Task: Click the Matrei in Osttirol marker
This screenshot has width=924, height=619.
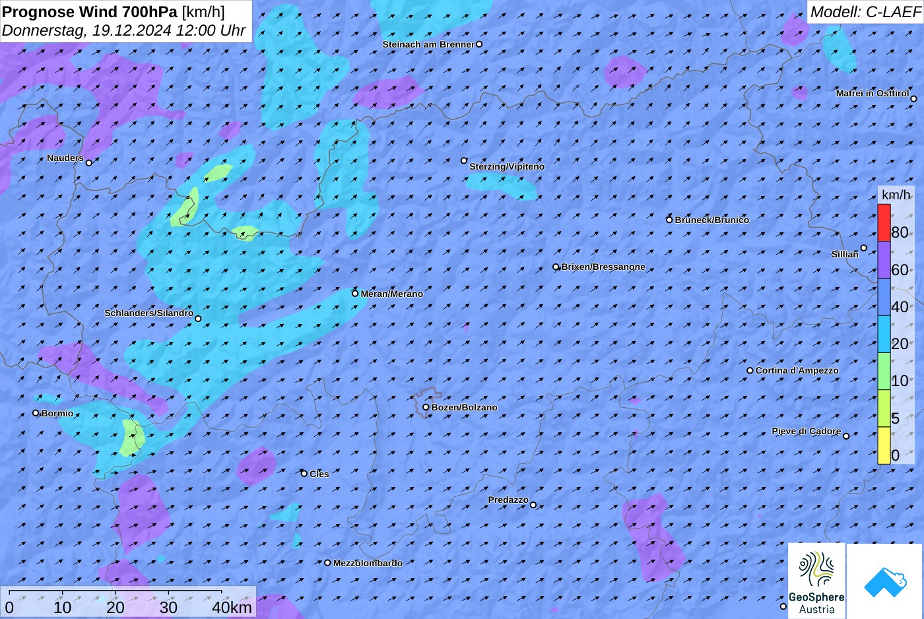Action: (913, 99)
